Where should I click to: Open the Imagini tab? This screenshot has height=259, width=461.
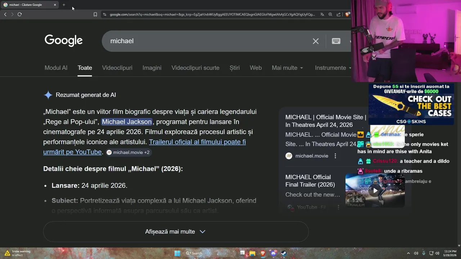152,68
